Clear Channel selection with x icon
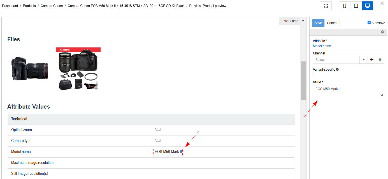The height and width of the screenshot is (179, 388). pos(380,60)
